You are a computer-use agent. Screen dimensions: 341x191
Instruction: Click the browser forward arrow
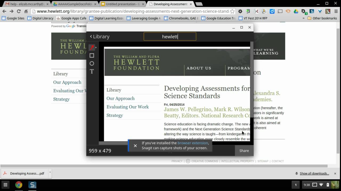[x=11, y=11]
